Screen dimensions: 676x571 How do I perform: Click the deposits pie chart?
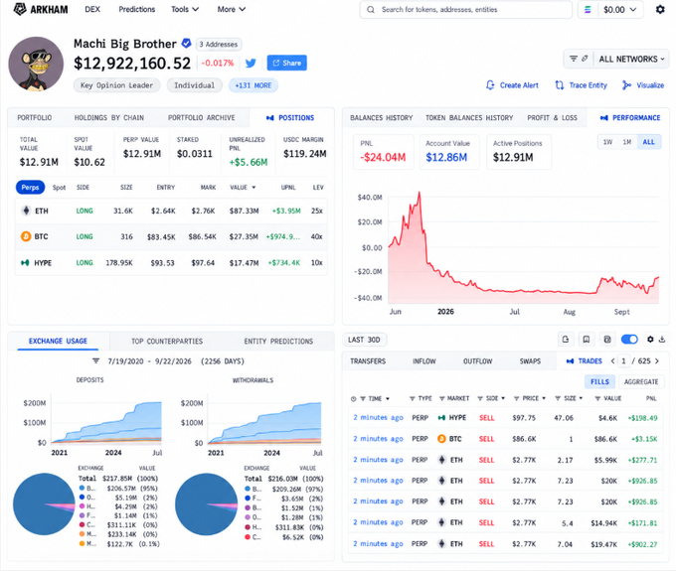click(x=44, y=504)
